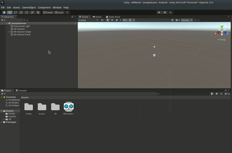Toggle grid snapping icon in toolbar
This screenshot has height=153, width=232.
[68, 13]
